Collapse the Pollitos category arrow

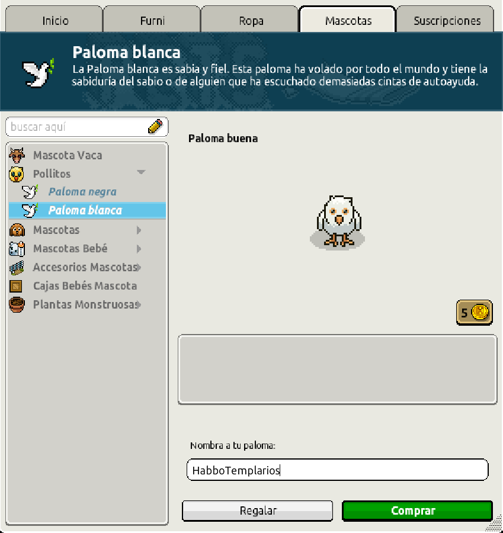141,172
